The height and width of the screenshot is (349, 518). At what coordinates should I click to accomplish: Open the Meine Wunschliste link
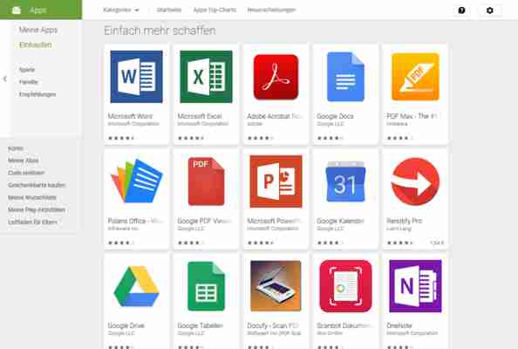(32, 197)
